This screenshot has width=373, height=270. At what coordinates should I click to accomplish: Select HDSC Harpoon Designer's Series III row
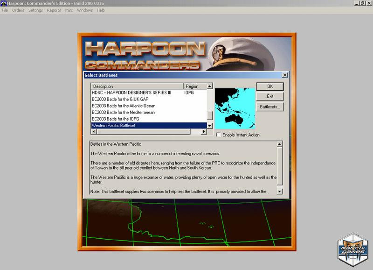149,92
